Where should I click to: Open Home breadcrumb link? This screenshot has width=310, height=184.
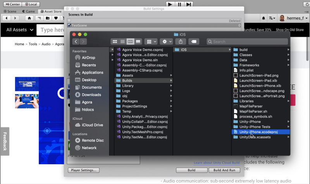19,44
